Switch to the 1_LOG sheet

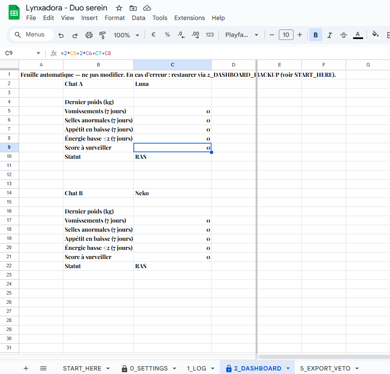[x=196, y=368]
